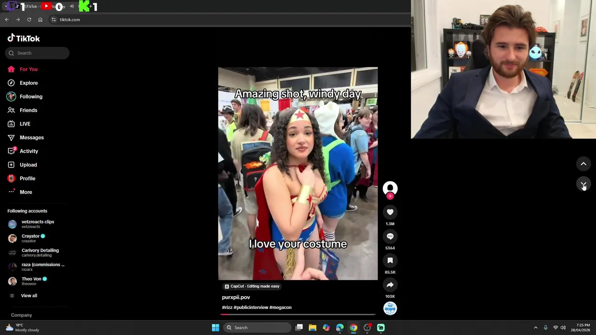Click the browser forward arrow
This screenshot has width=596, height=335.
(18, 20)
